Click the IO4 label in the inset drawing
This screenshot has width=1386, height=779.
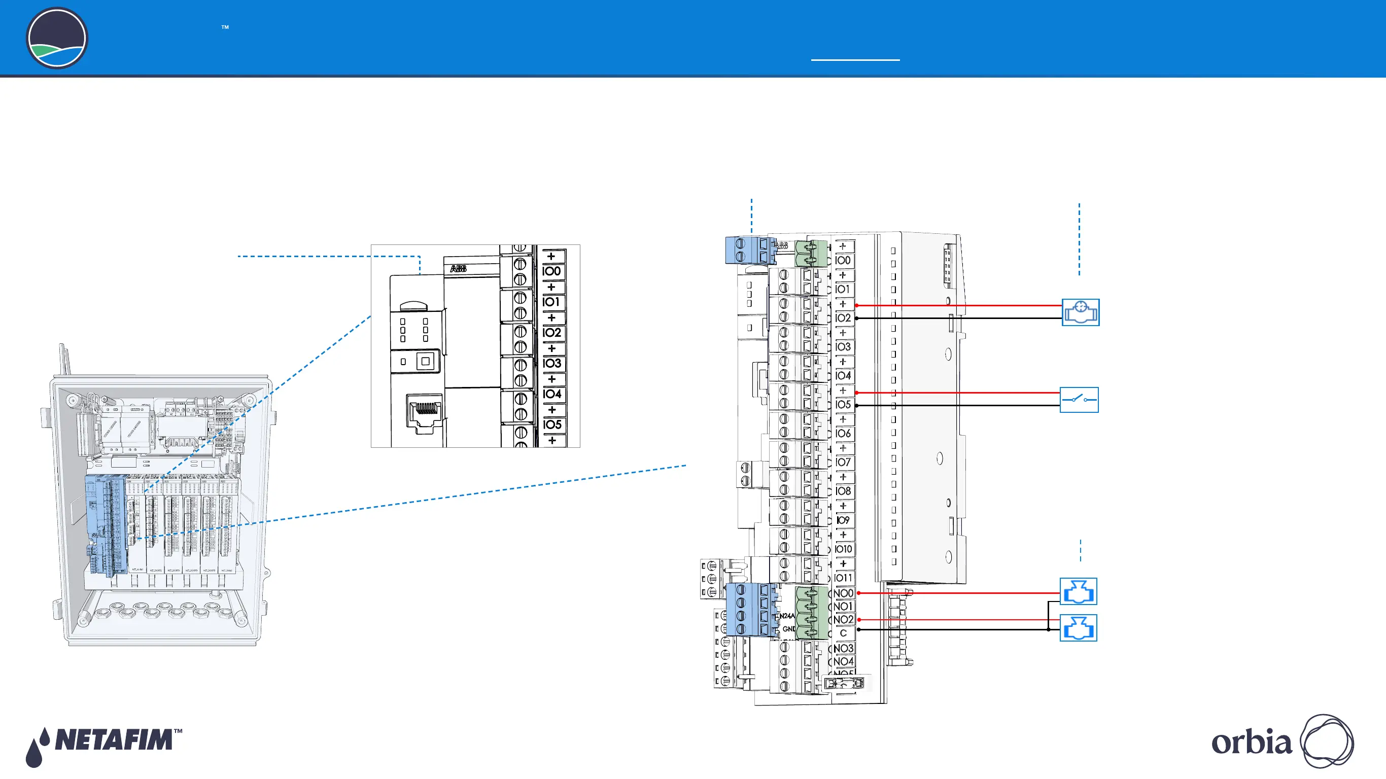(x=551, y=394)
